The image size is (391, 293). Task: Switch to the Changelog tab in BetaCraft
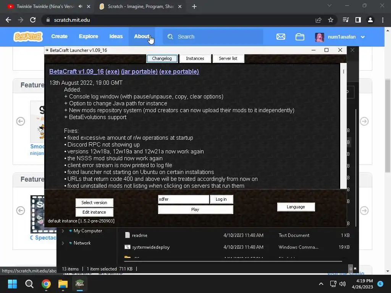pyautogui.click(x=162, y=58)
